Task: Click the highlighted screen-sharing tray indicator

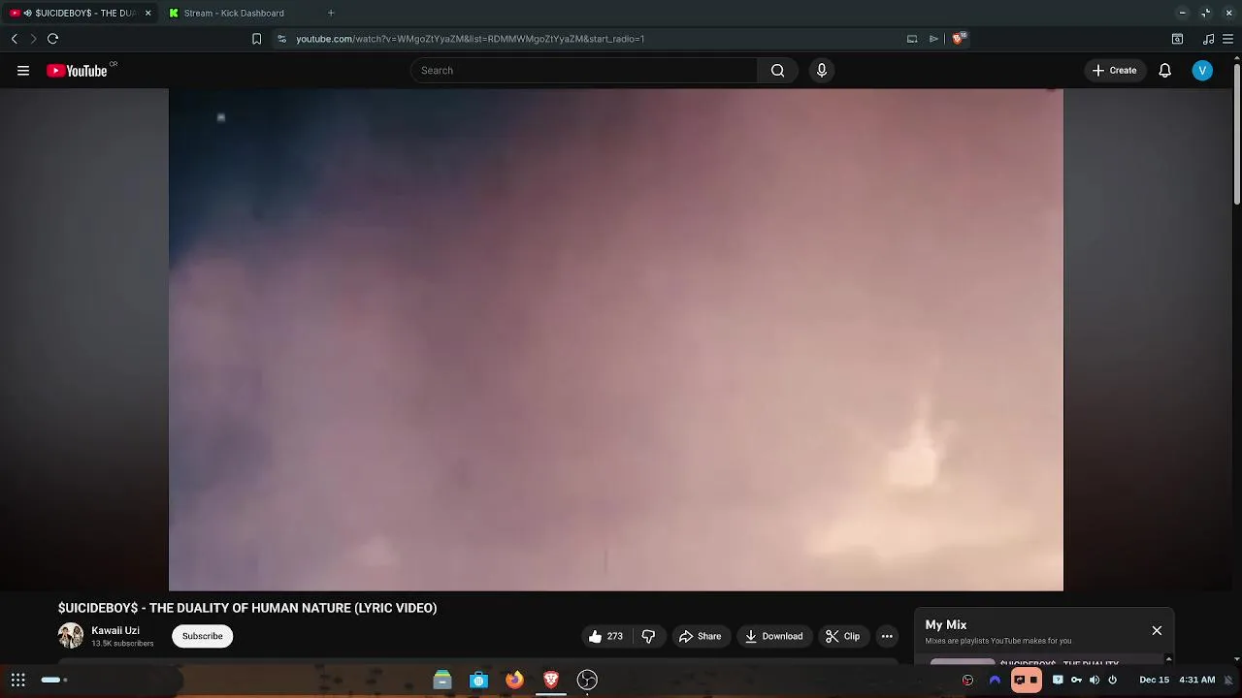Action: [x=1027, y=680]
